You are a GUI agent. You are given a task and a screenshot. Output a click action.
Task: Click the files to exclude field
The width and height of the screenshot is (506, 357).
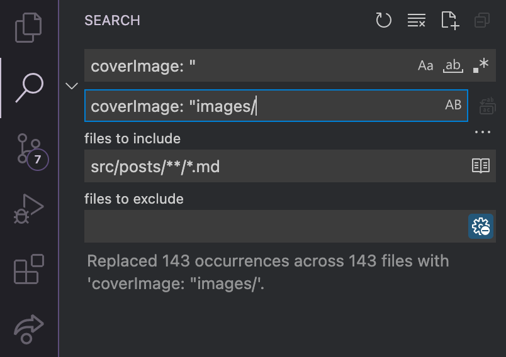[274, 226]
